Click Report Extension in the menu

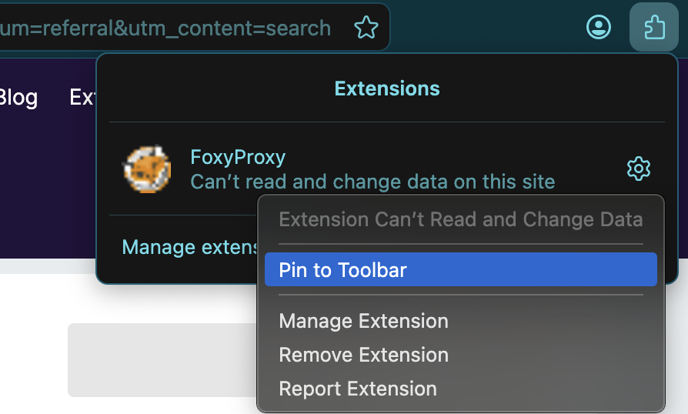point(358,389)
